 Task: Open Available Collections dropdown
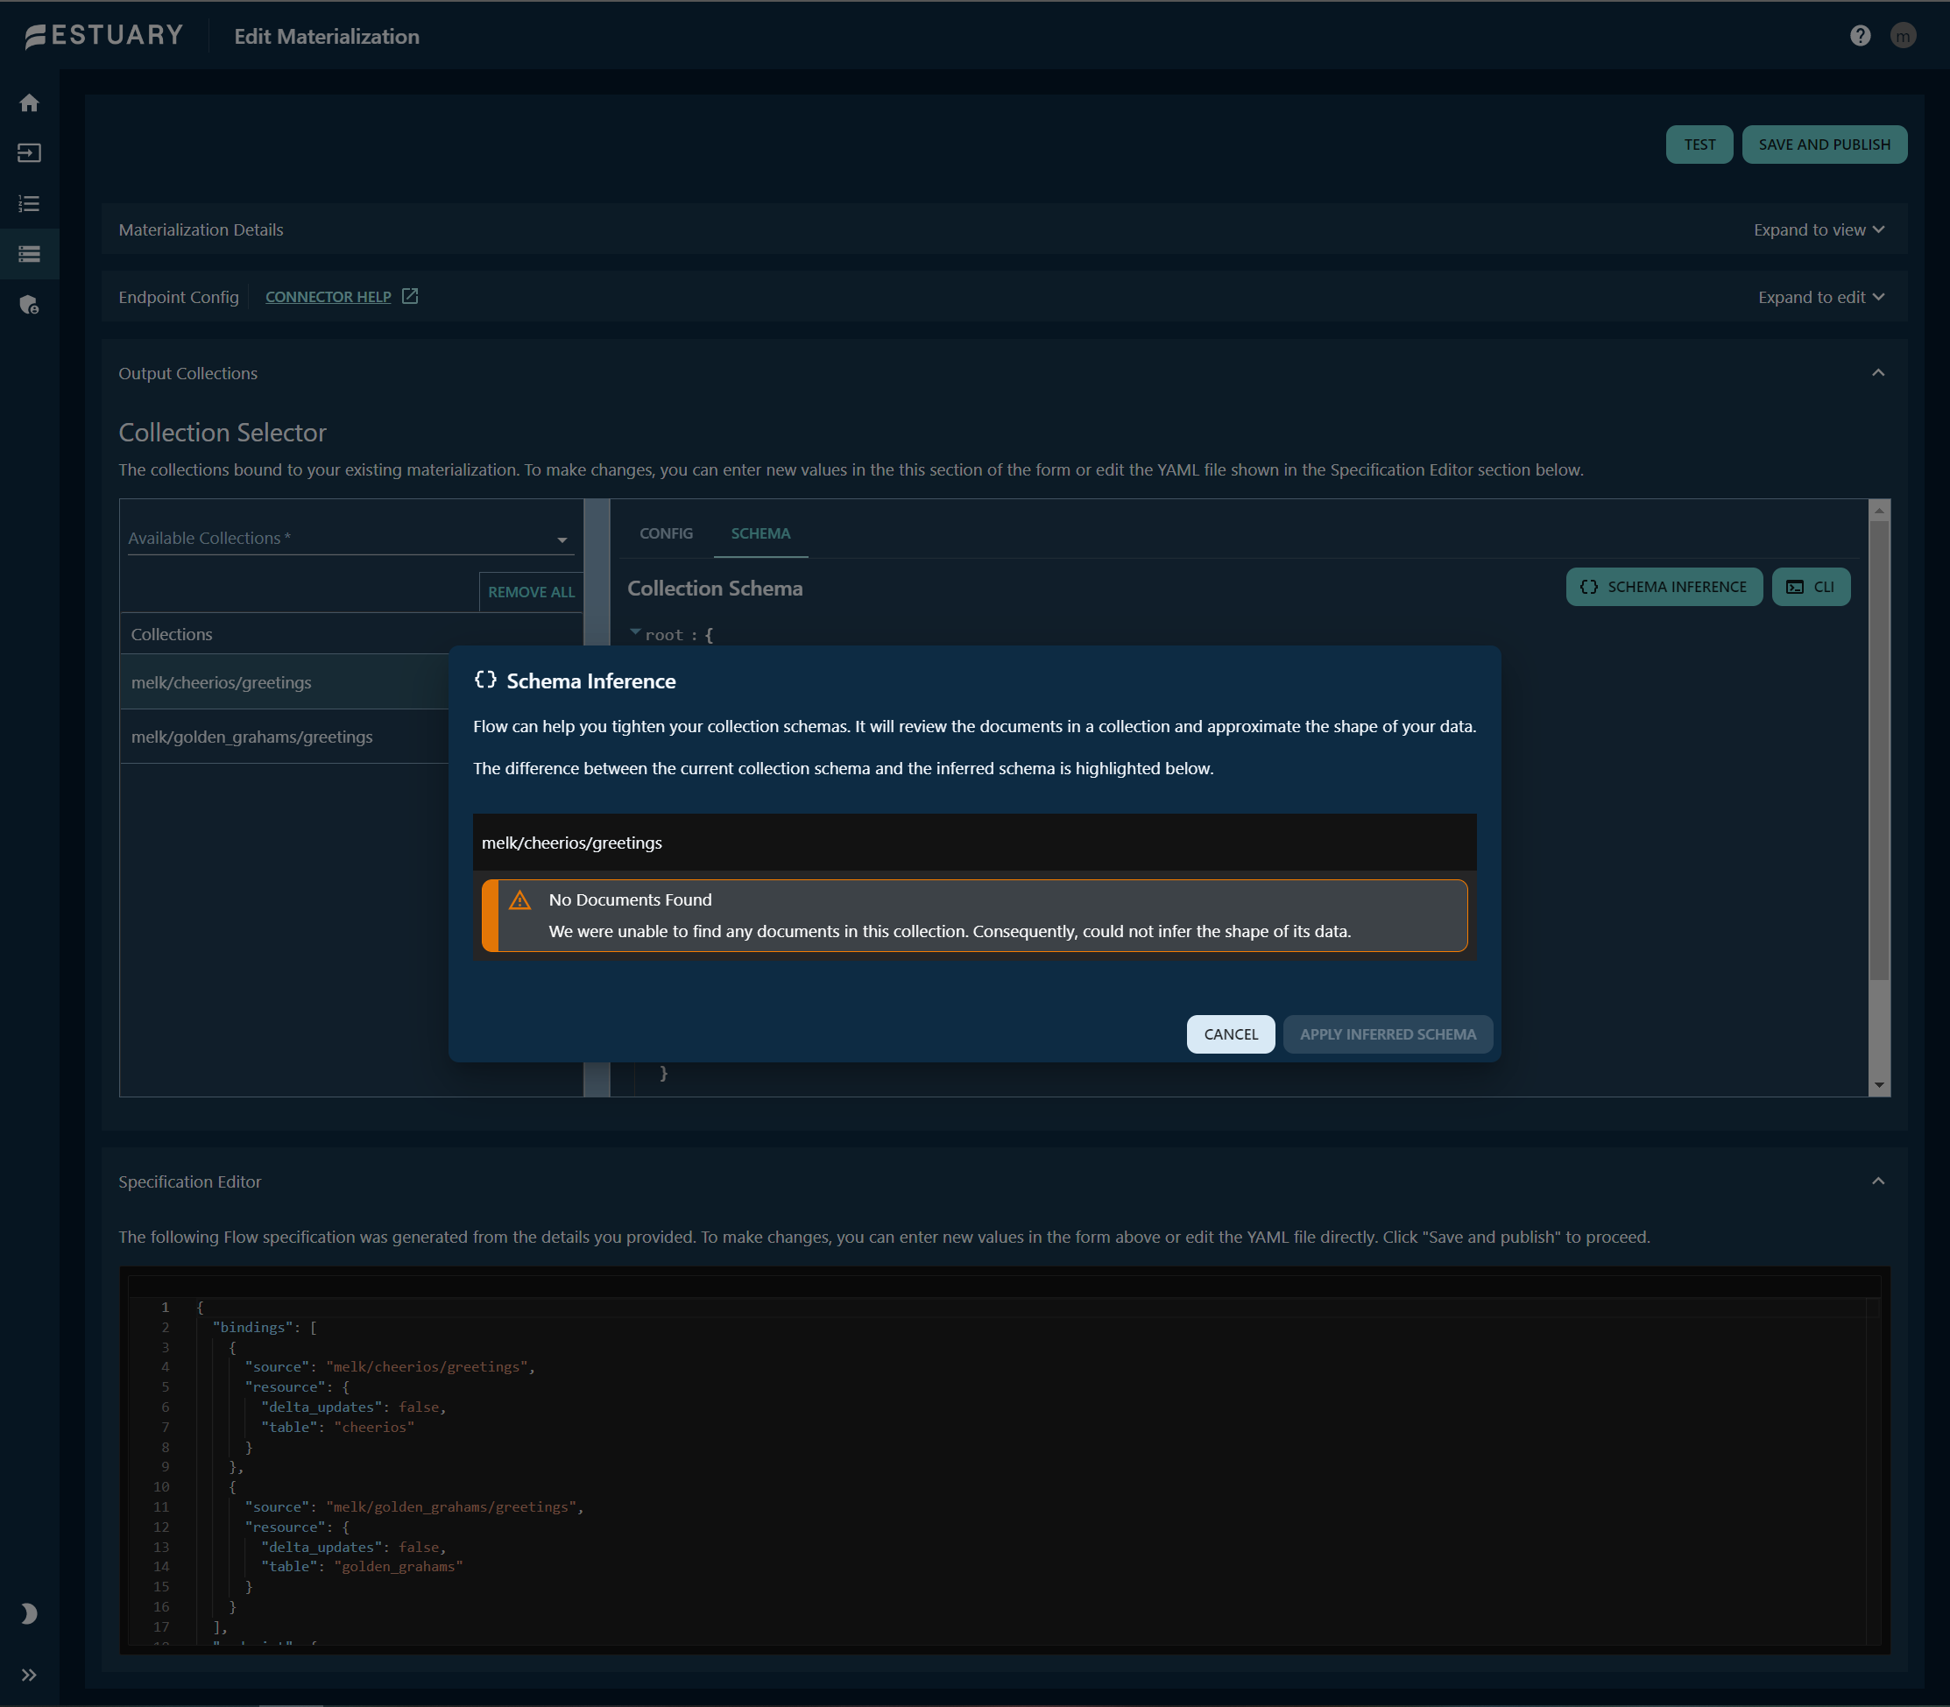(x=350, y=539)
